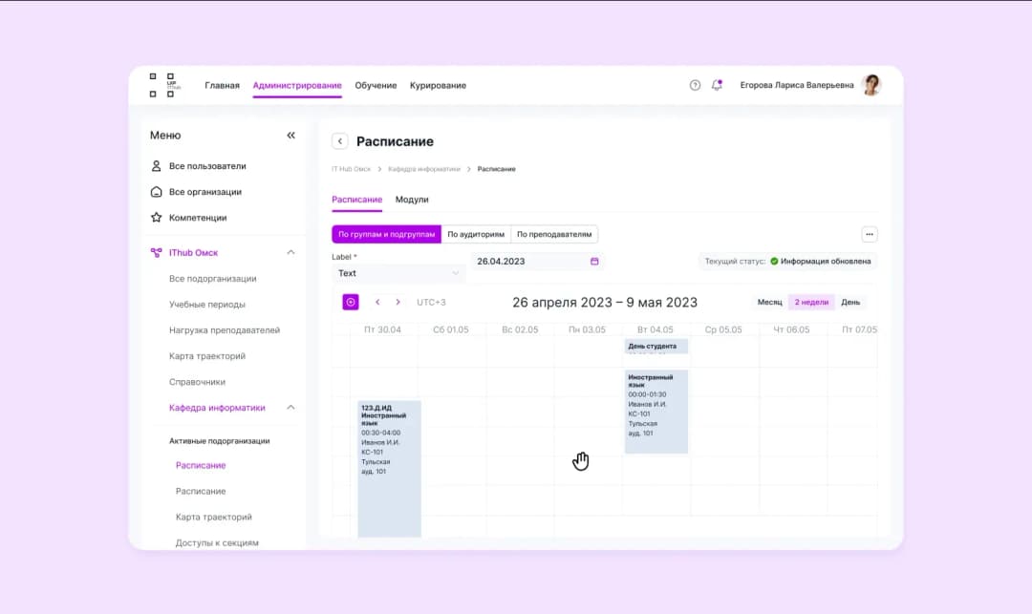Select the purple Расписание sidebar item

tap(201, 465)
